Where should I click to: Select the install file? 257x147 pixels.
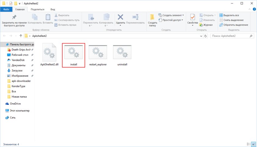(73, 55)
